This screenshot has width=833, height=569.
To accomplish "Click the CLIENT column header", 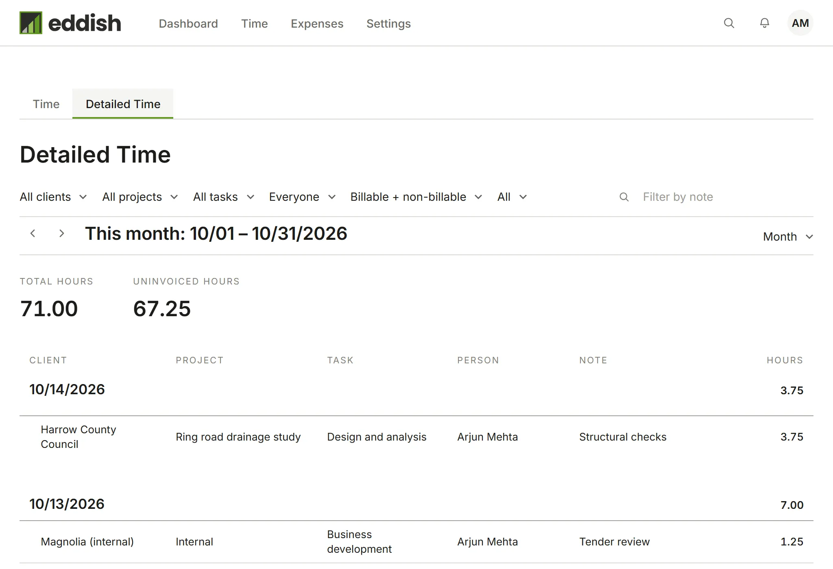I will coord(48,360).
